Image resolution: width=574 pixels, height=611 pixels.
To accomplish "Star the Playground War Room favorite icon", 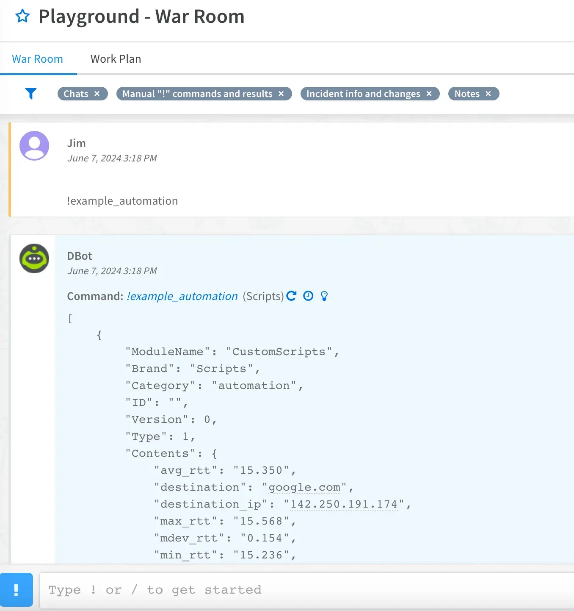I will [x=22, y=17].
